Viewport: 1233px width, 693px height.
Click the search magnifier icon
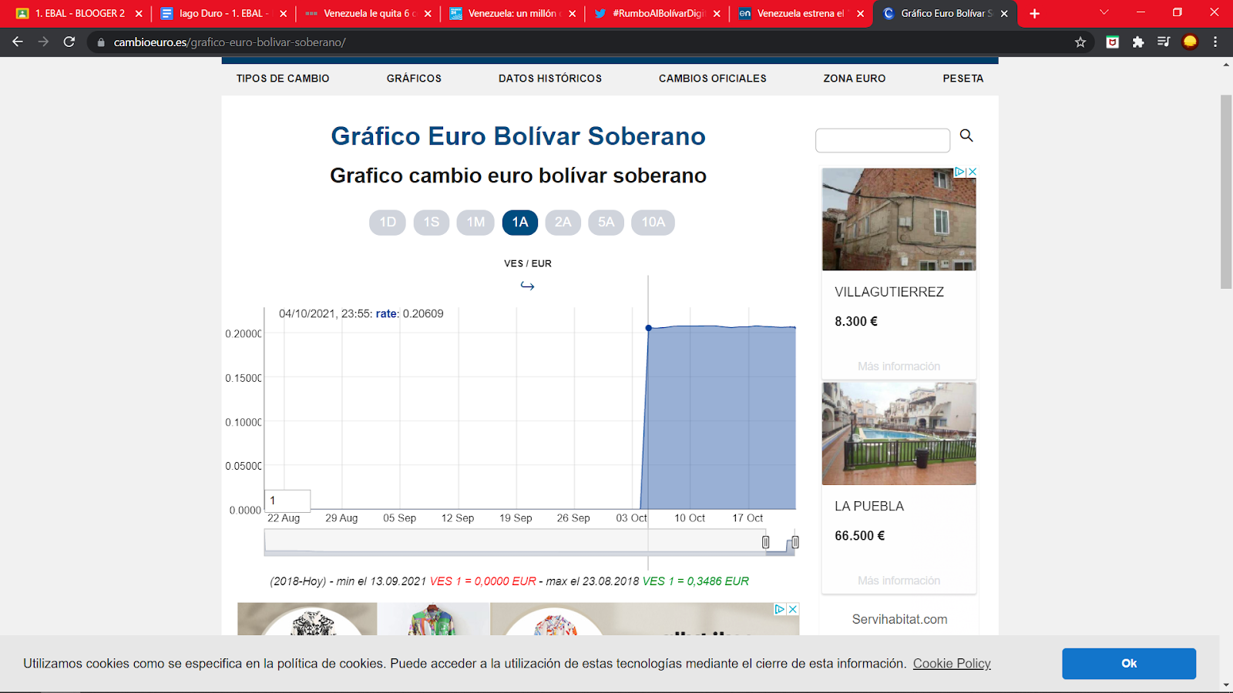(966, 136)
